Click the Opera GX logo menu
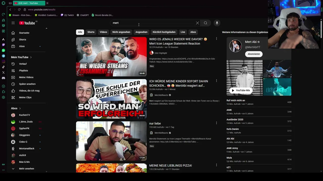The height and width of the screenshot is (181, 323). pyautogui.click(x=3, y=3)
